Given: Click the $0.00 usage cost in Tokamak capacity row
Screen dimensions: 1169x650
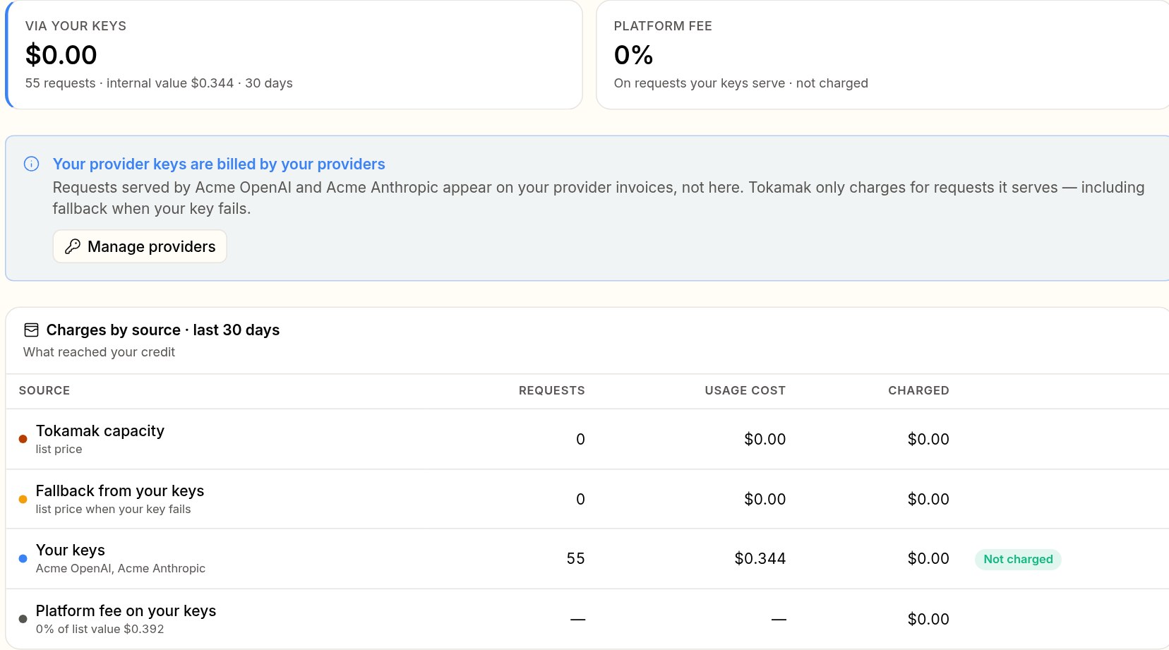Looking at the screenshot, I should (765, 439).
